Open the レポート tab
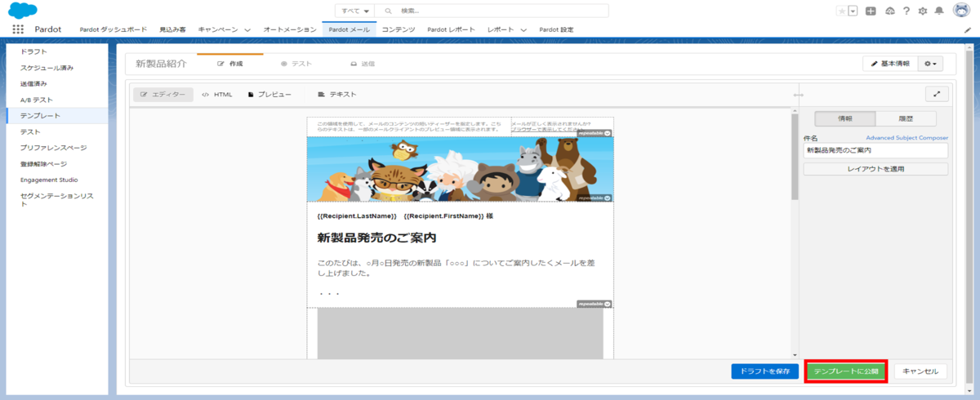This screenshot has height=400, width=980. pos(501,29)
